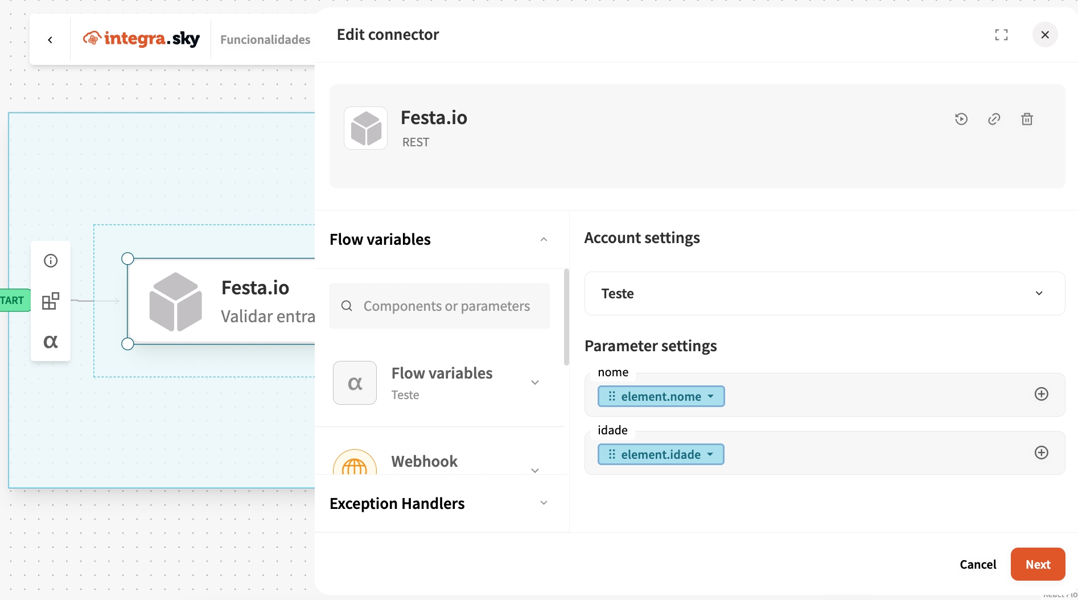
Task: Click the link icon in the Festa.io header
Action: [x=994, y=119]
